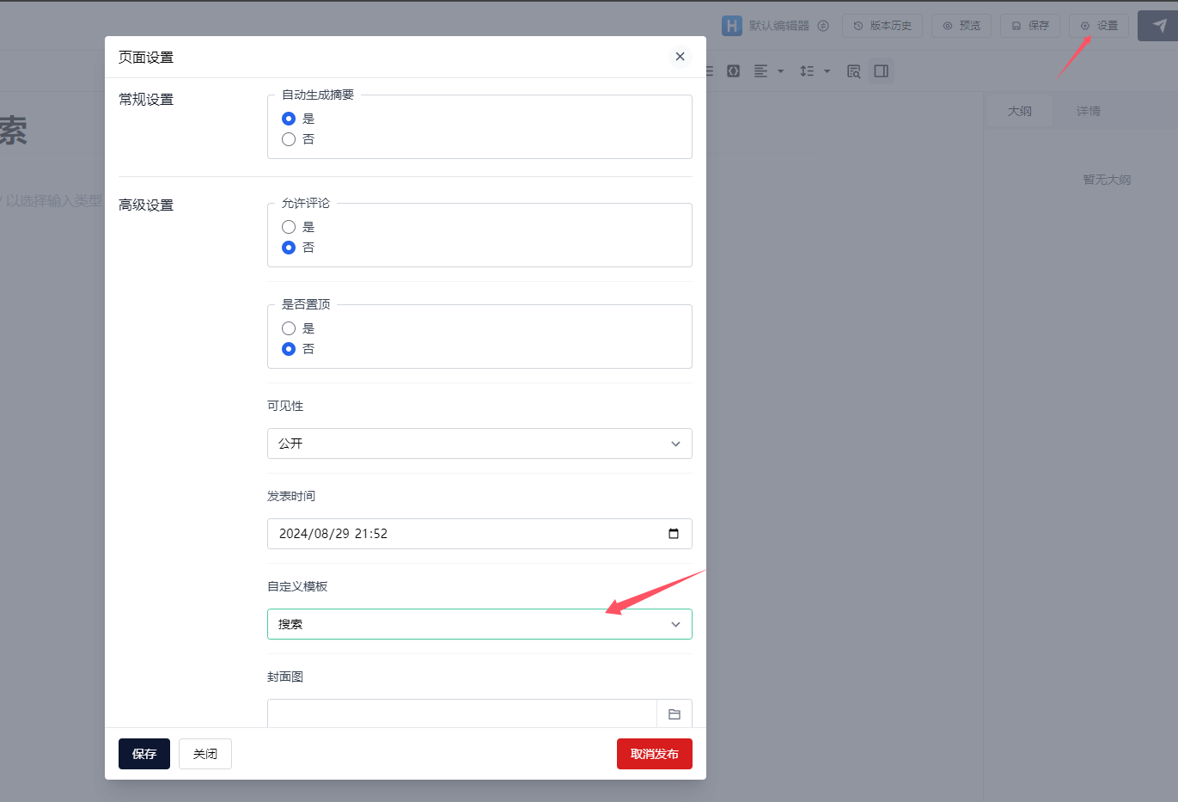1178x802 pixels.
Task: Click the 关闭 button in the dialog footer
Action: click(x=205, y=754)
